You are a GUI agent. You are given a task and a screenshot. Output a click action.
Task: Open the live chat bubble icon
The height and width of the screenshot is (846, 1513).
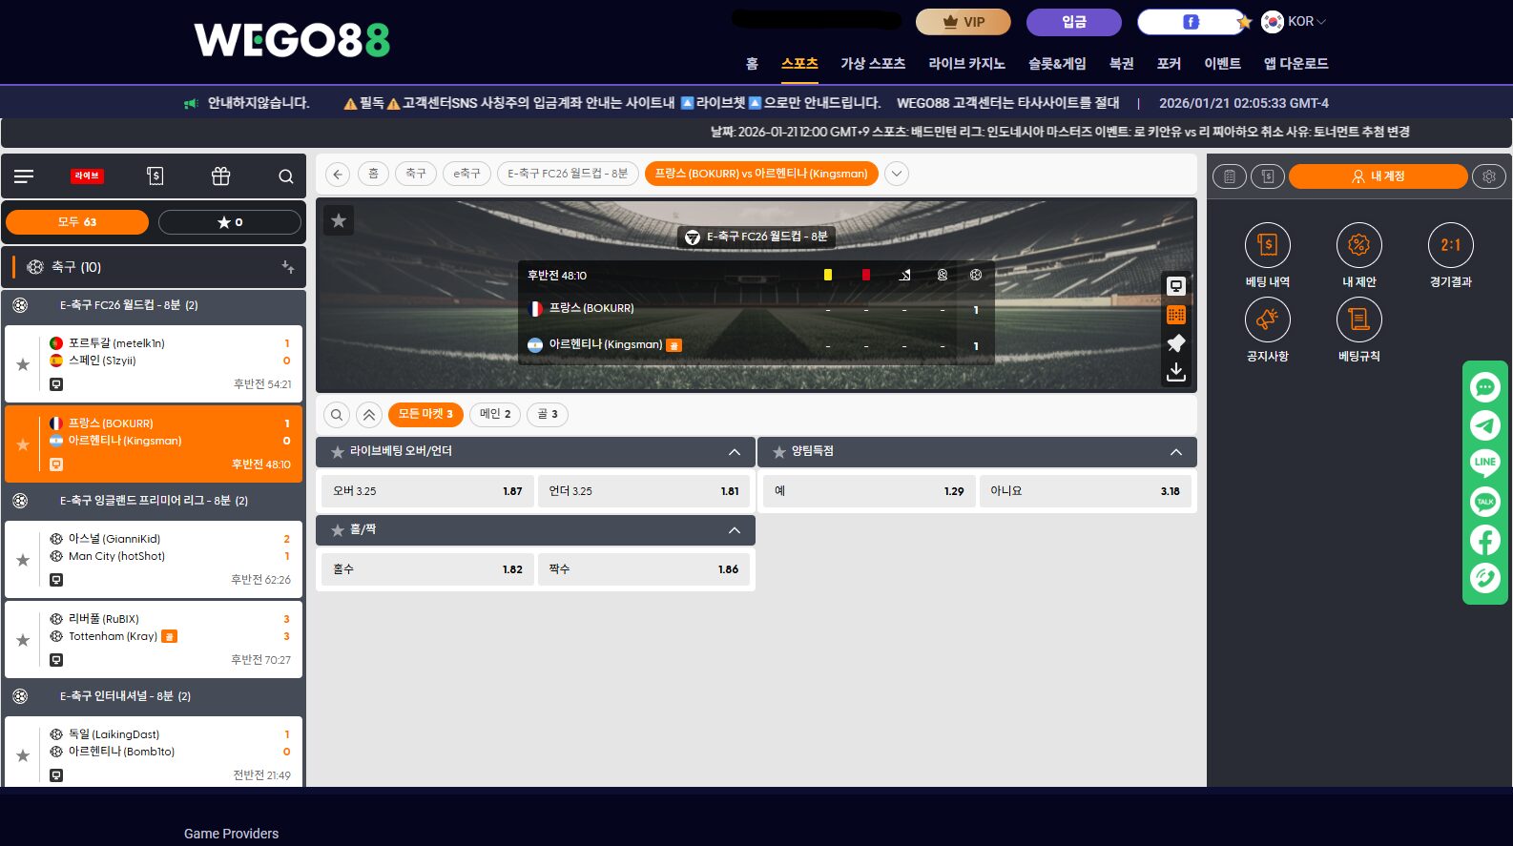tap(1485, 387)
